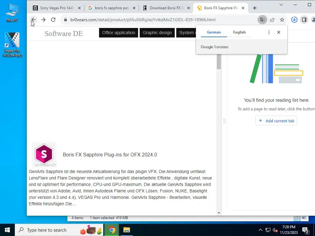Close the Download Boris FX tab

tap(189, 8)
